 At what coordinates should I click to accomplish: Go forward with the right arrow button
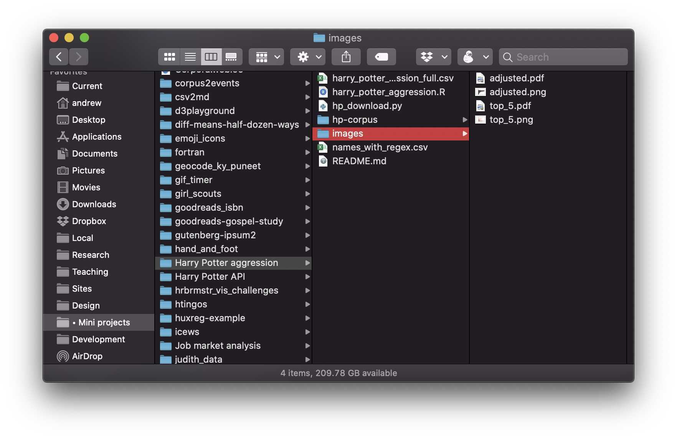[79, 57]
